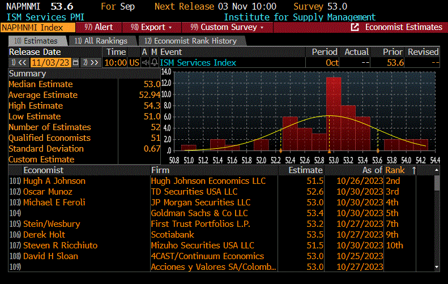Click Goldman Sachs & Co LLC firm
The height and width of the screenshot is (284, 448).
pos(199,213)
